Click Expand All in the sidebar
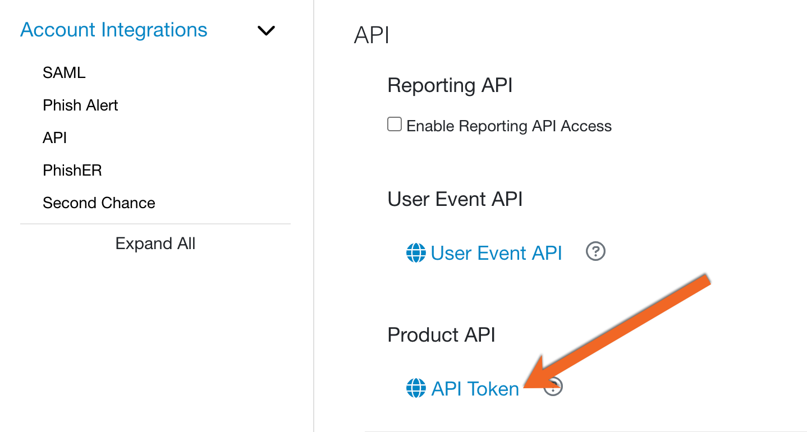 pyautogui.click(x=155, y=243)
